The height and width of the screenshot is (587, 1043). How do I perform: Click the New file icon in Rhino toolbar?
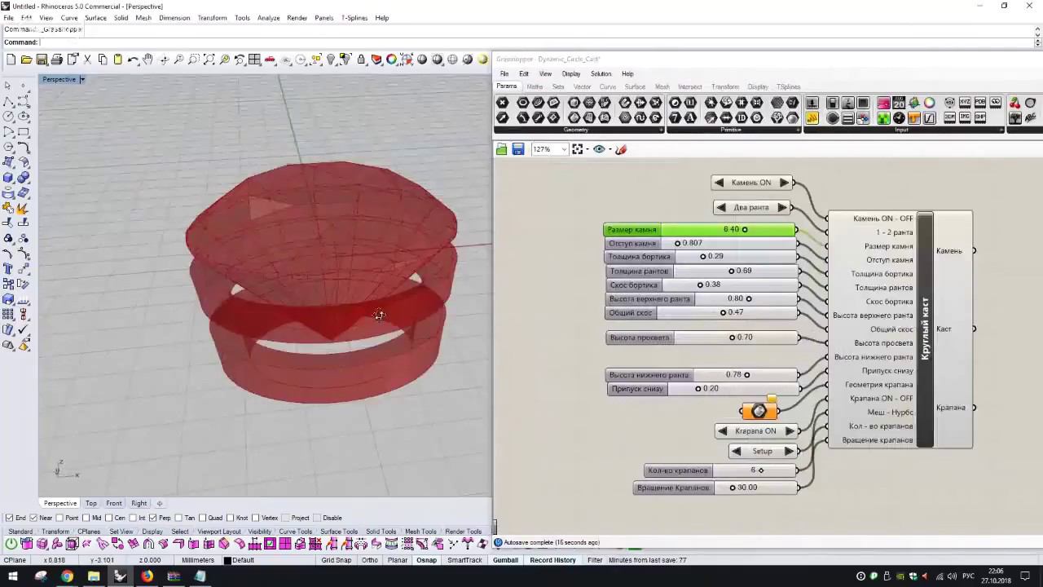tap(11, 60)
